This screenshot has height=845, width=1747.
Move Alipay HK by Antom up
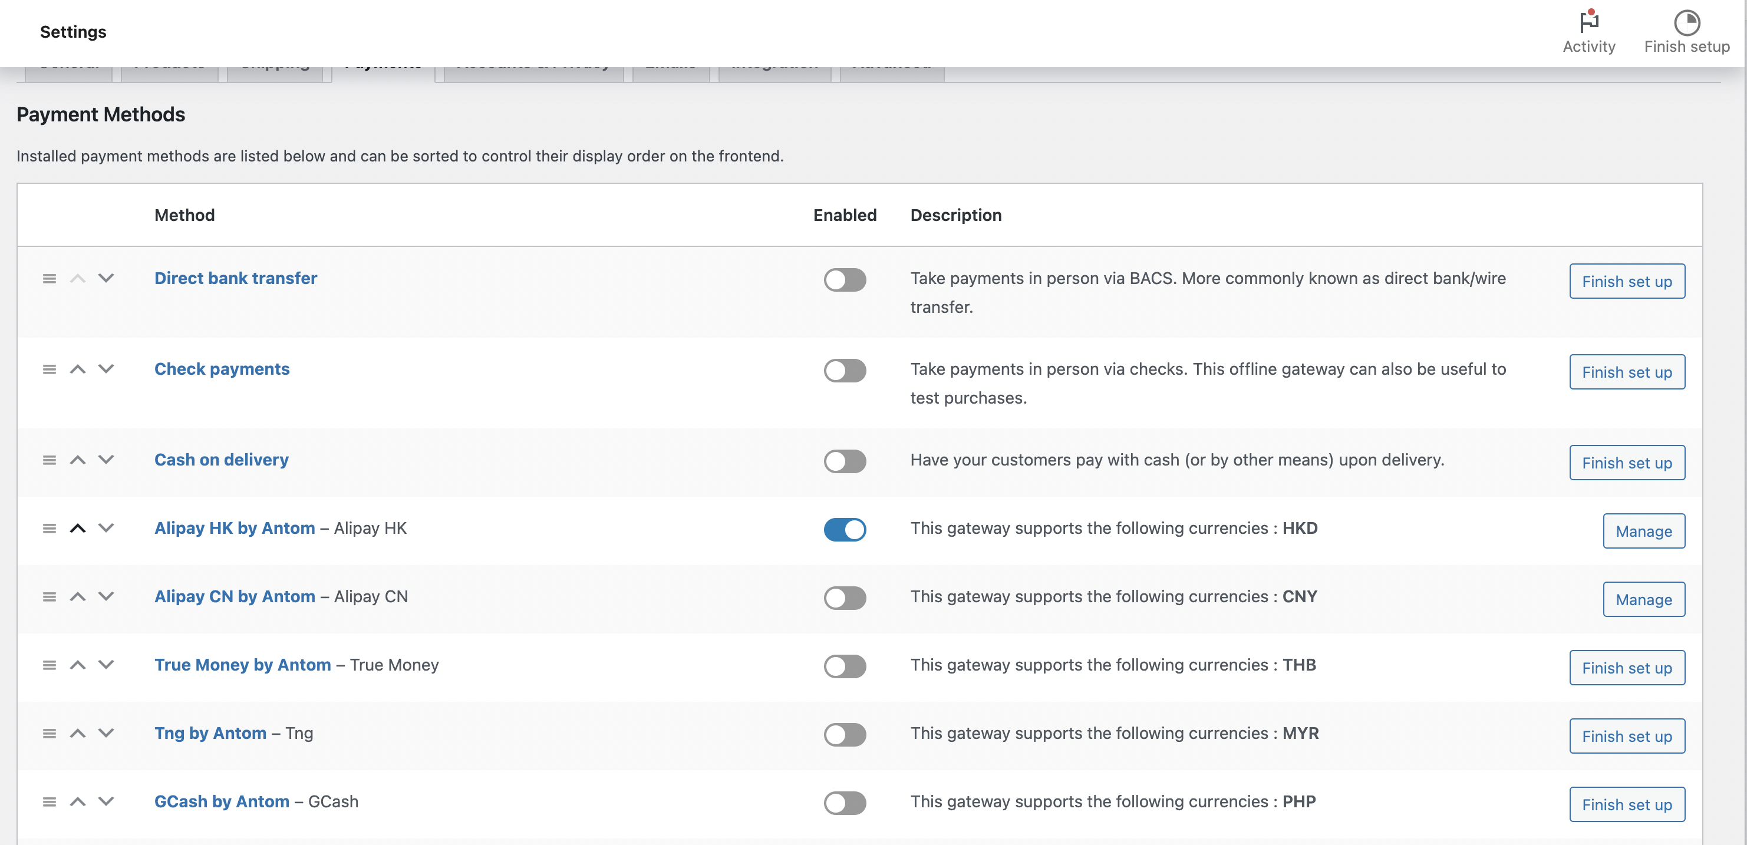coord(78,529)
